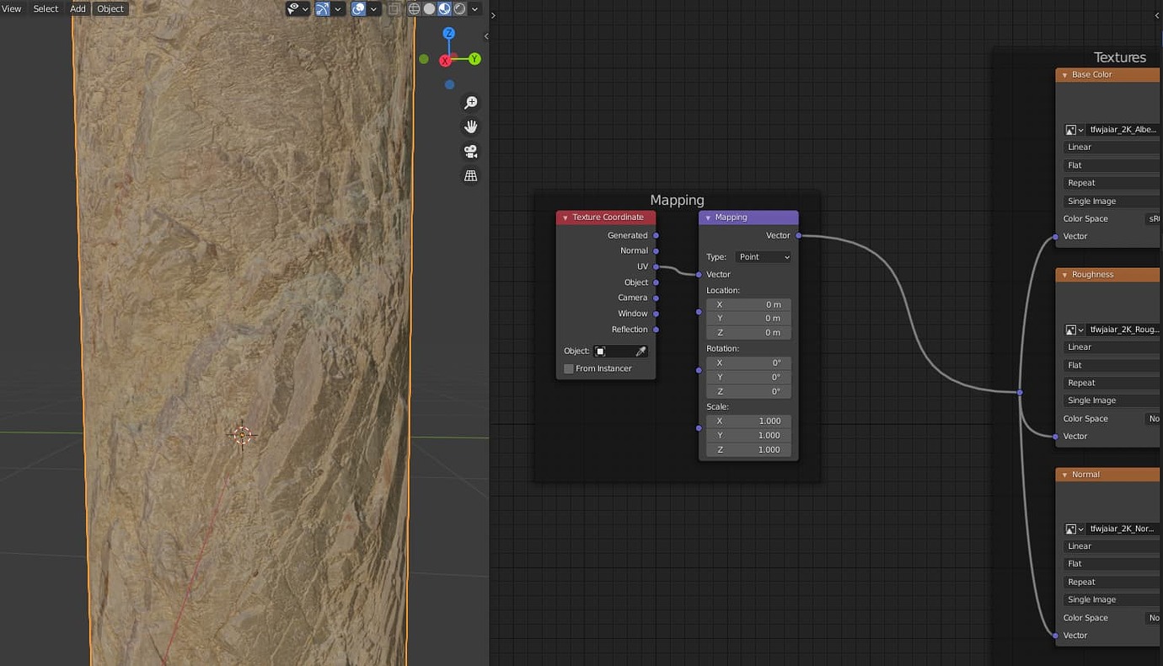Open the viewport shading options dropdown

coord(475,8)
